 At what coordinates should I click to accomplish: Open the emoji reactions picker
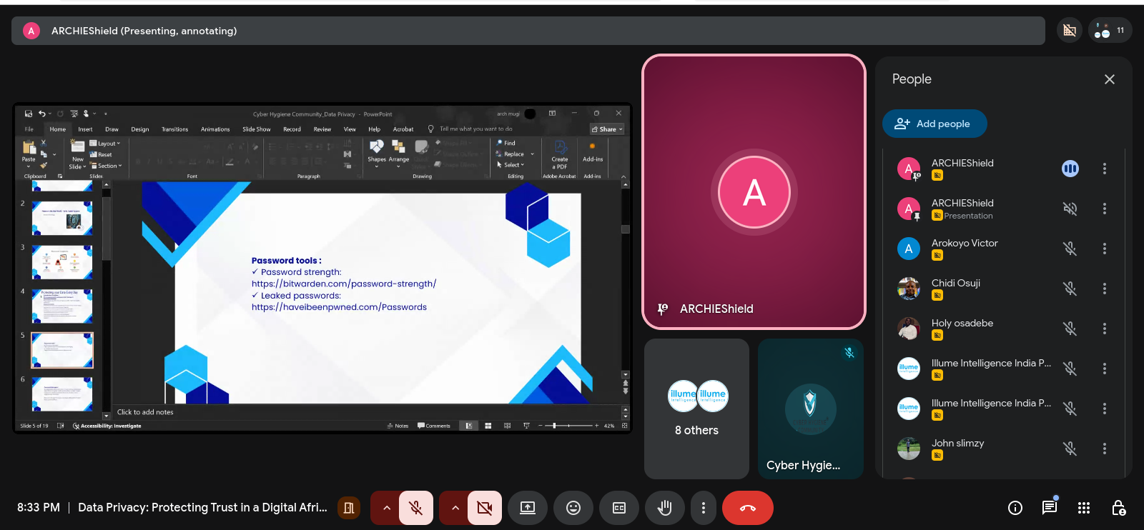(x=573, y=508)
